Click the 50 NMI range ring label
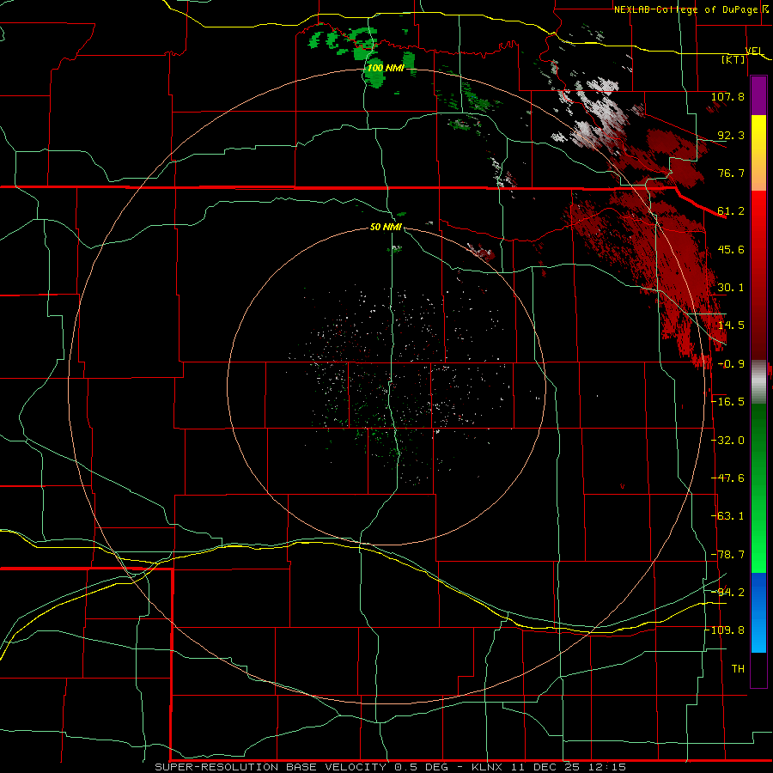The height and width of the screenshot is (773, 773). (x=386, y=228)
